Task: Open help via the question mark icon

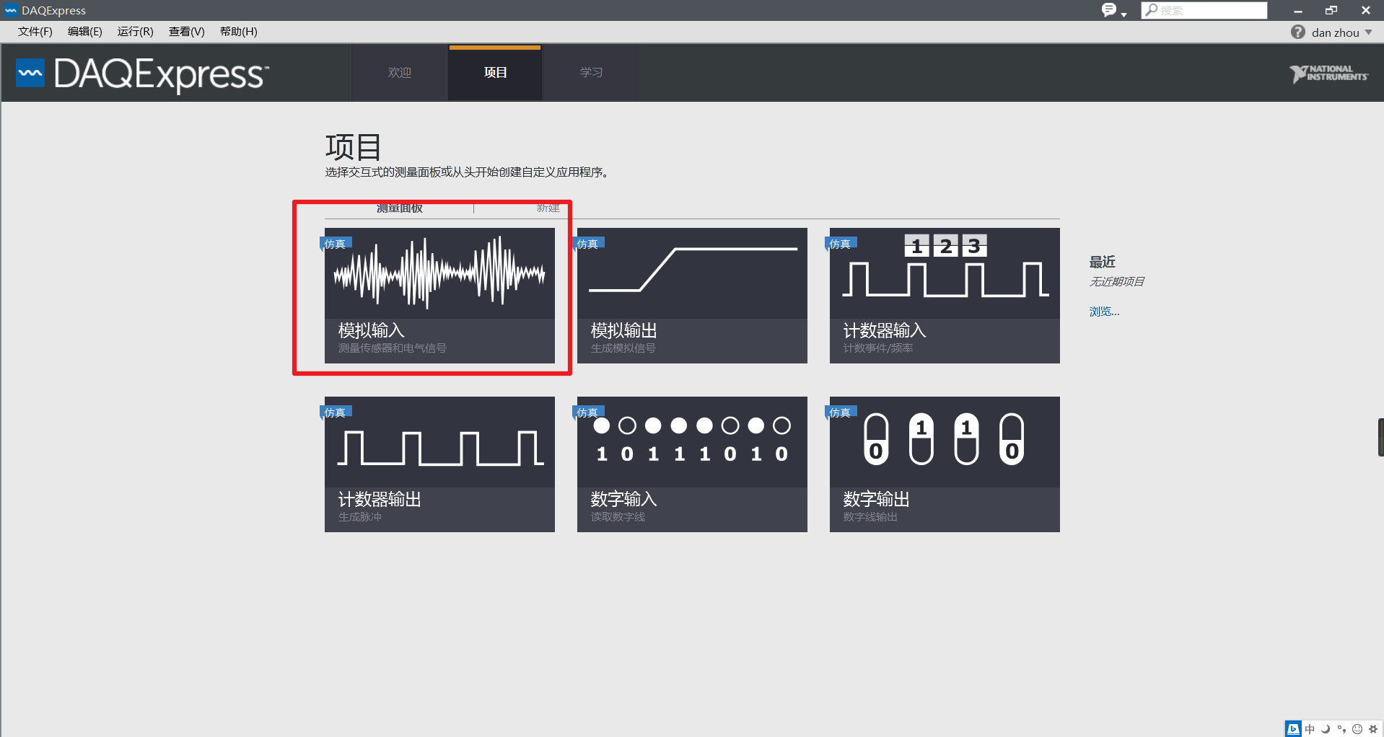Action: [1297, 32]
